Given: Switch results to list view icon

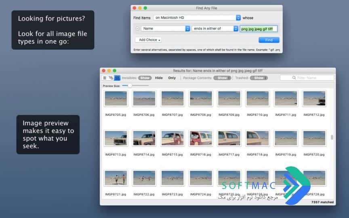Looking at the screenshot, I should (105, 78).
